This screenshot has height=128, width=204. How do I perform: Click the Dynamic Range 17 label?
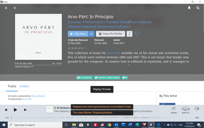[x=24, y=67]
